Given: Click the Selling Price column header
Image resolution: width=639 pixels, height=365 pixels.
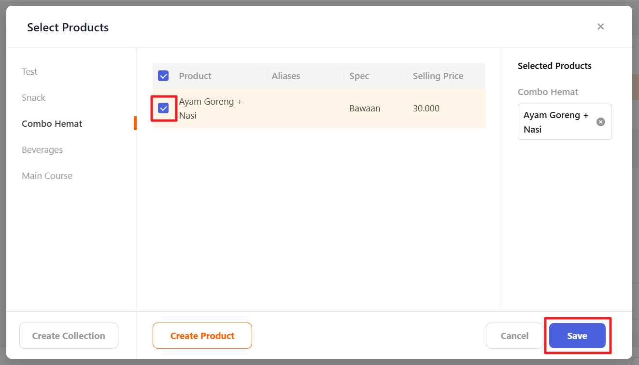Looking at the screenshot, I should point(438,76).
